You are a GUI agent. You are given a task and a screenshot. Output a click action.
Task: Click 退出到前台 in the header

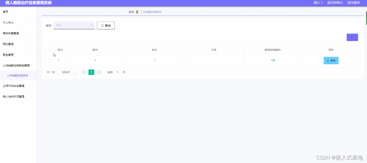click(335, 3)
